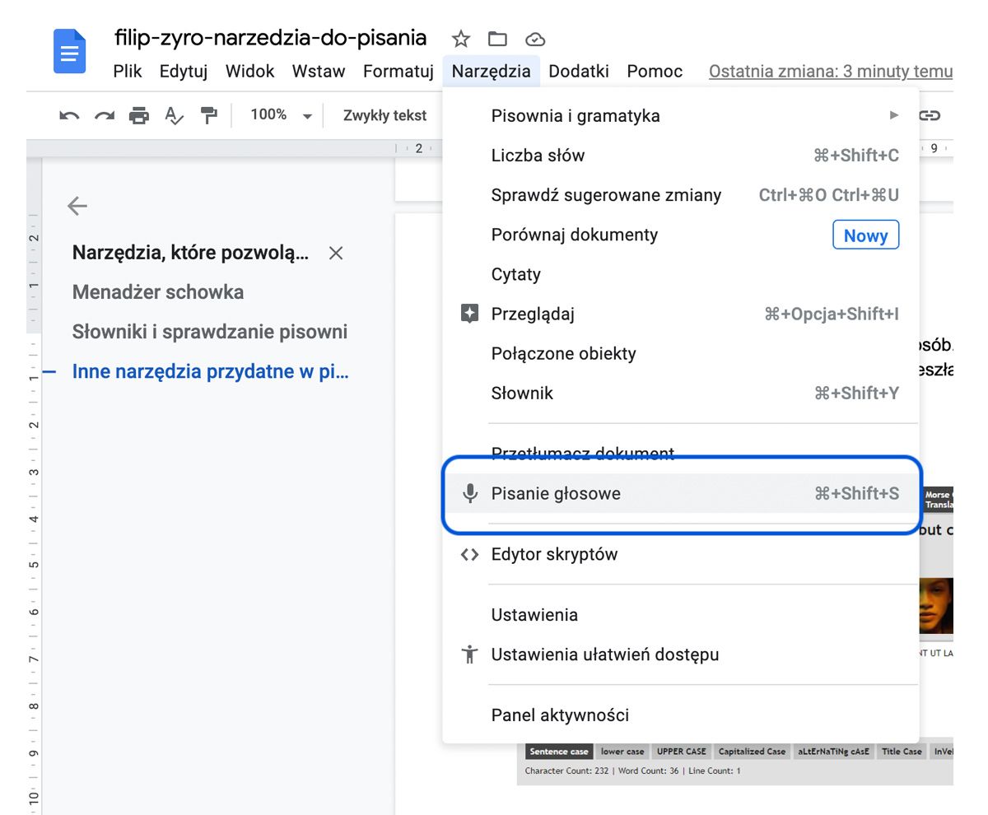Close outline with the back arrow
This screenshot has height=815, width=988.
(77, 206)
